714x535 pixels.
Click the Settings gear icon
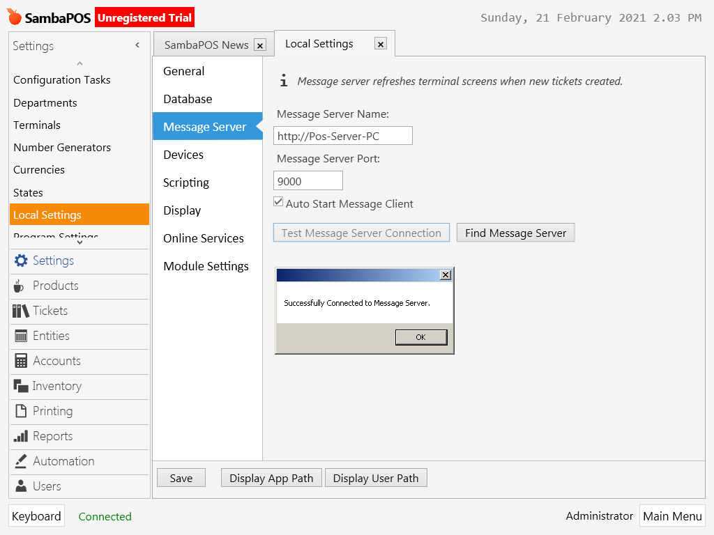coord(21,261)
